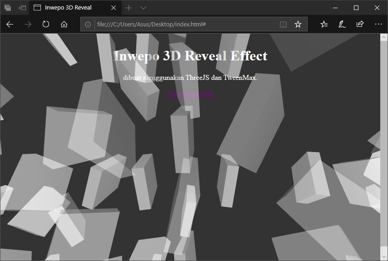388x261 pixels.
Task: Maximize the browser window
Action: [x=356, y=8]
